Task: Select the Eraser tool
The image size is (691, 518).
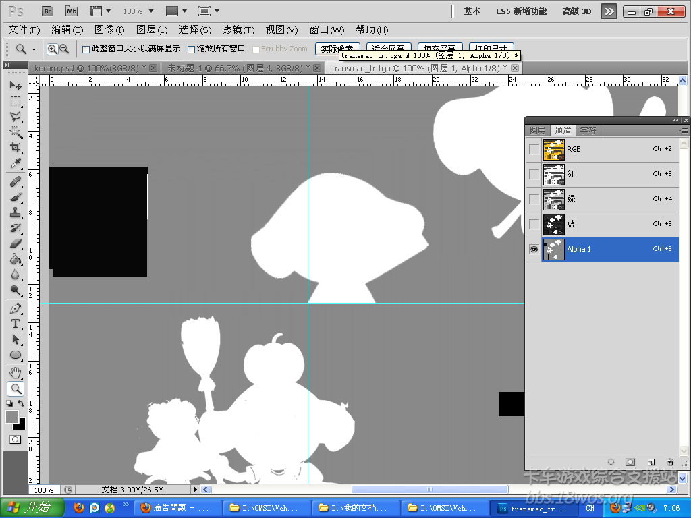Action: (x=15, y=243)
